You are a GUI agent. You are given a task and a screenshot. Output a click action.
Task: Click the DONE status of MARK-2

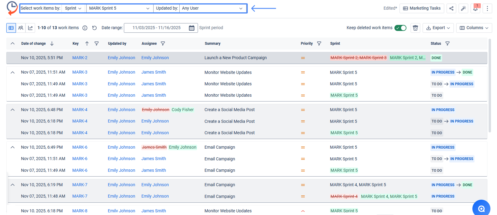pyautogui.click(x=436, y=58)
